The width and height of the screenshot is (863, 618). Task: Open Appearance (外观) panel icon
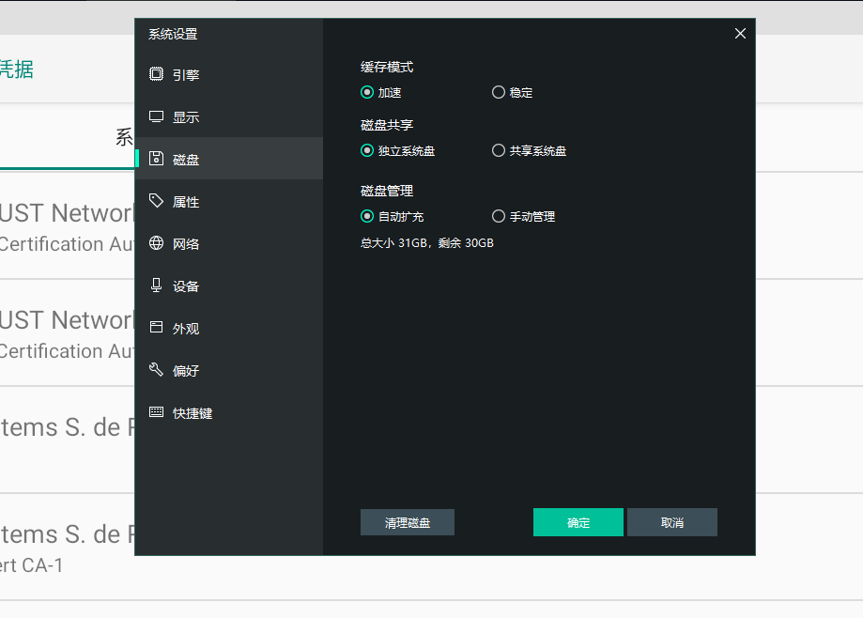tap(155, 327)
